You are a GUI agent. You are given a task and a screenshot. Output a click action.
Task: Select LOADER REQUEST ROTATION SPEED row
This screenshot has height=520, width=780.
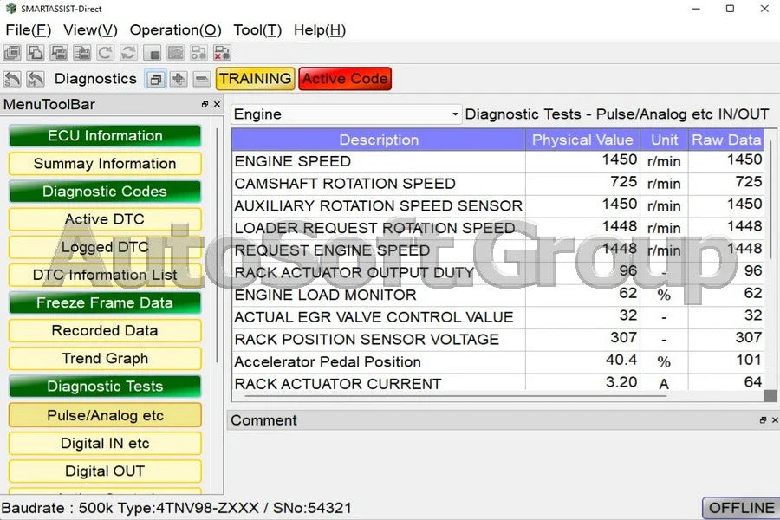(x=498, y=229)
